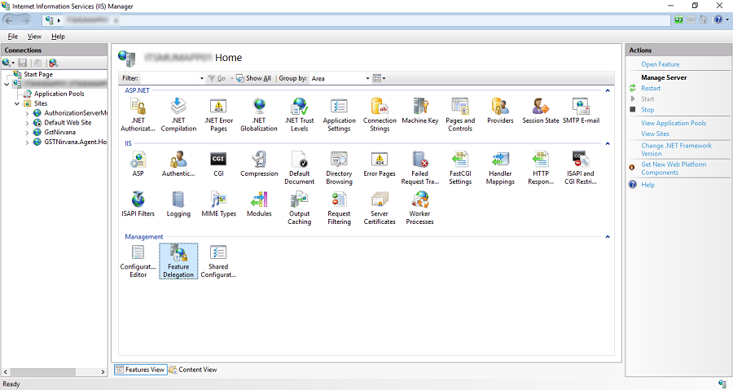The width and height of the screenshot is (733, 390).
Task: Open the Session State feature
Action: [x=541, y=112]
